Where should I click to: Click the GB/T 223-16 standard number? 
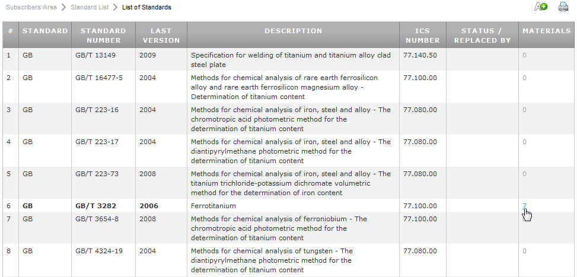(x=97, y=110)
